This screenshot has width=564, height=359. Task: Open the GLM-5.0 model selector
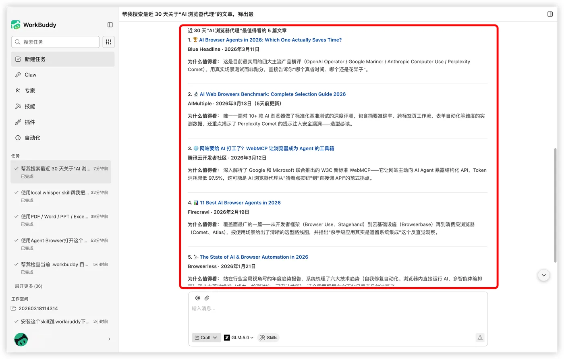[x=239, y=338]
